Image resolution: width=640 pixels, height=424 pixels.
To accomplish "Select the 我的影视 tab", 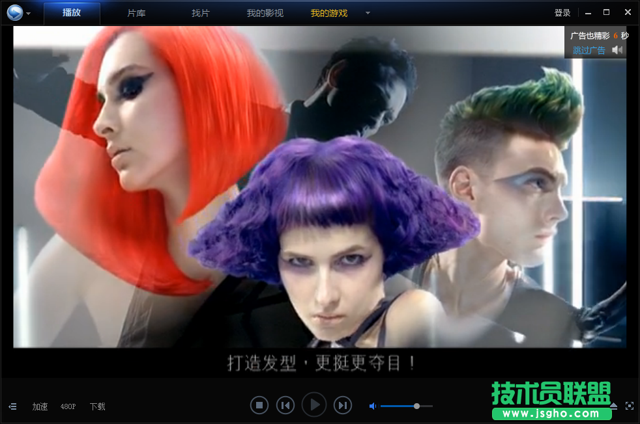I will click(x=265, y=13).
